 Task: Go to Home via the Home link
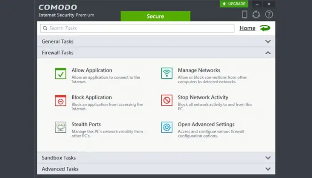tap(247, 28)
